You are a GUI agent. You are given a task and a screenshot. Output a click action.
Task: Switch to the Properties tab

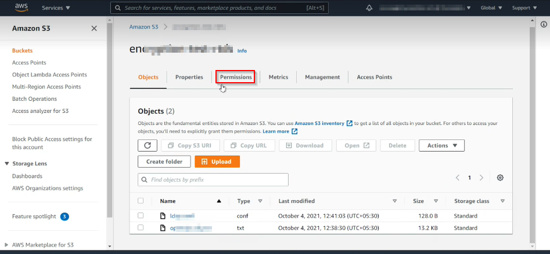pos(189,77)
